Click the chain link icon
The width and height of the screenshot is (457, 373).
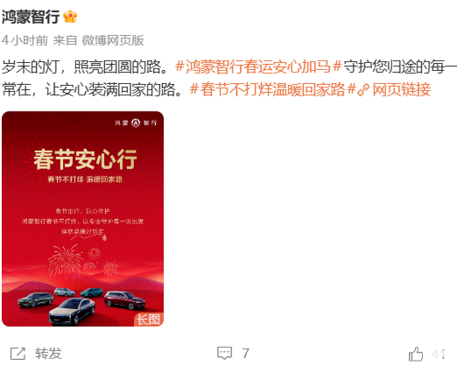[363, 89]
